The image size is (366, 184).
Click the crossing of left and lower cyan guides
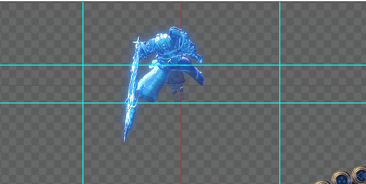coord(83,103)
